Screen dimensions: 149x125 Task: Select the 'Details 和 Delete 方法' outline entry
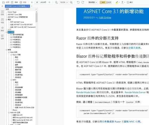[24, 107]
